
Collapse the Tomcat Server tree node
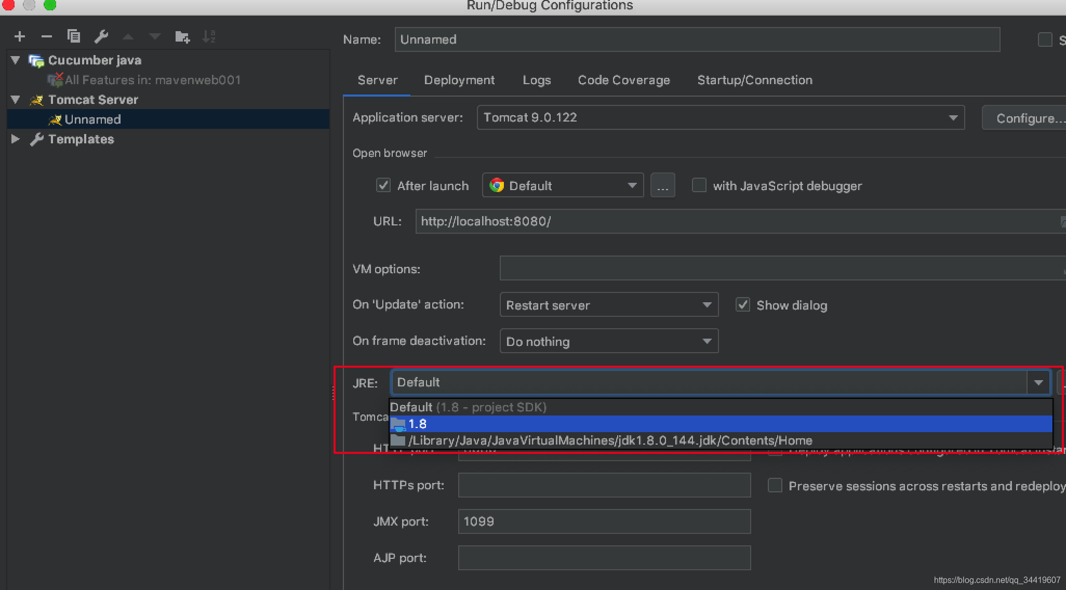16,100
